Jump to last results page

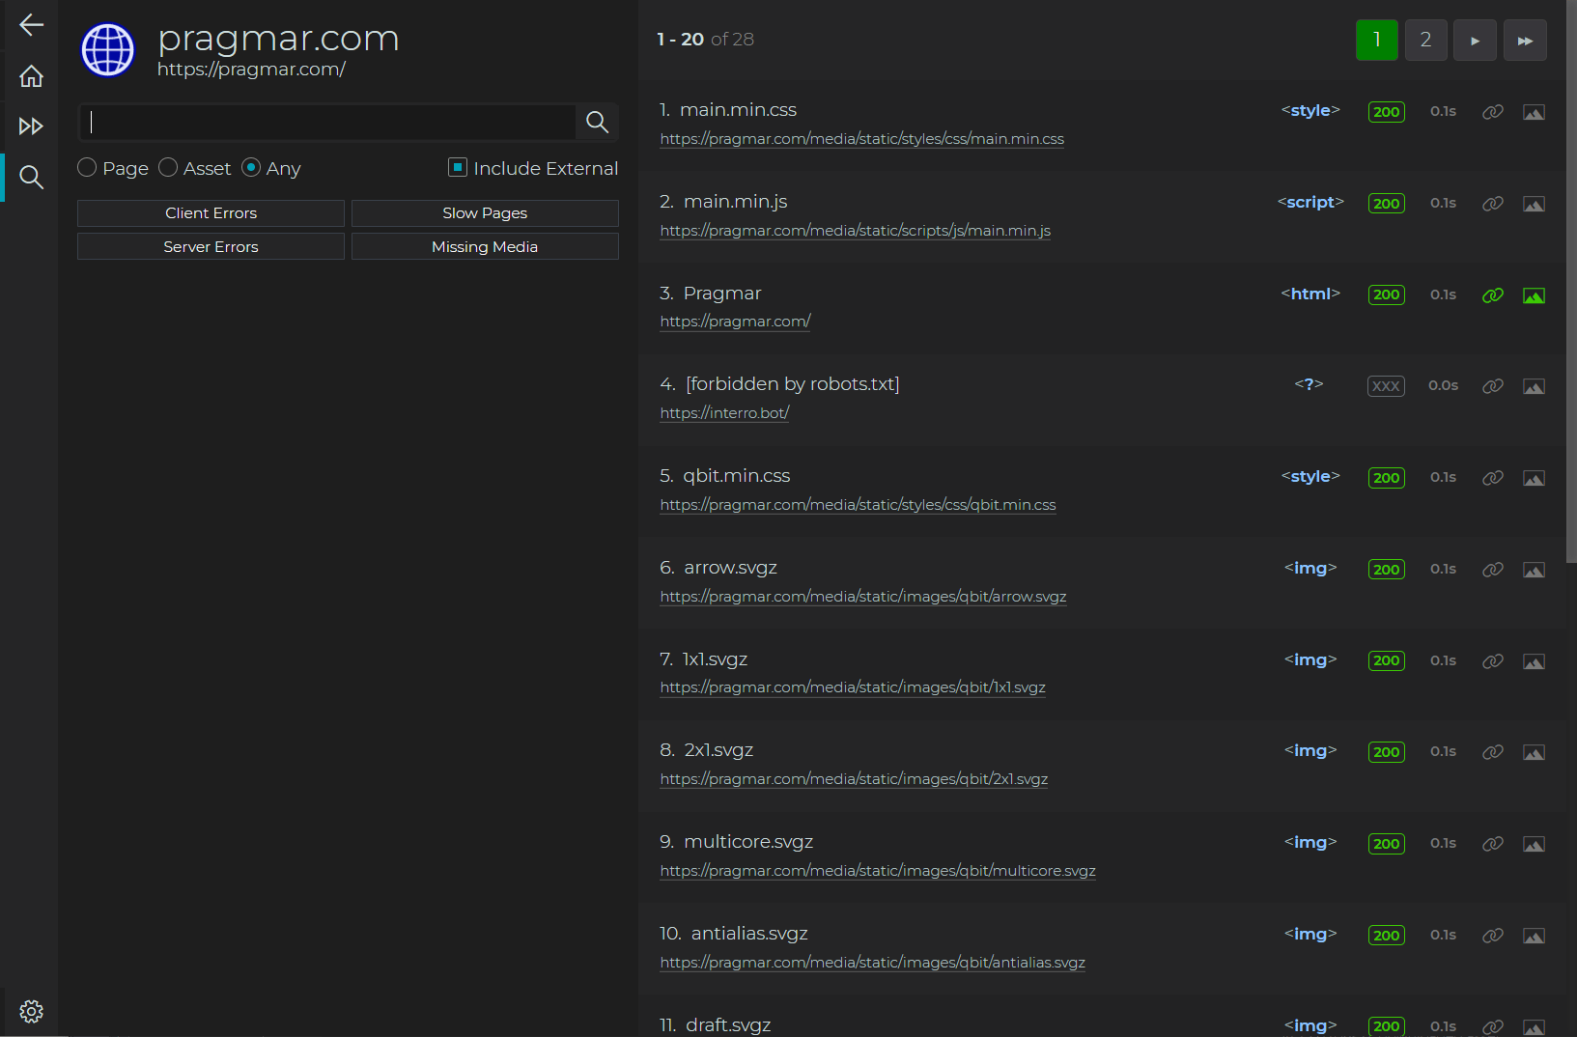pyautogui.click(x=1525, y=41)
